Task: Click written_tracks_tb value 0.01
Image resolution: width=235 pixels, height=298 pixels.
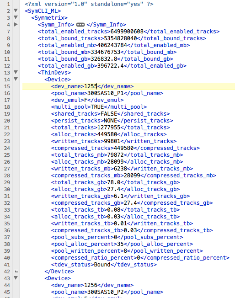Action: 120,223
